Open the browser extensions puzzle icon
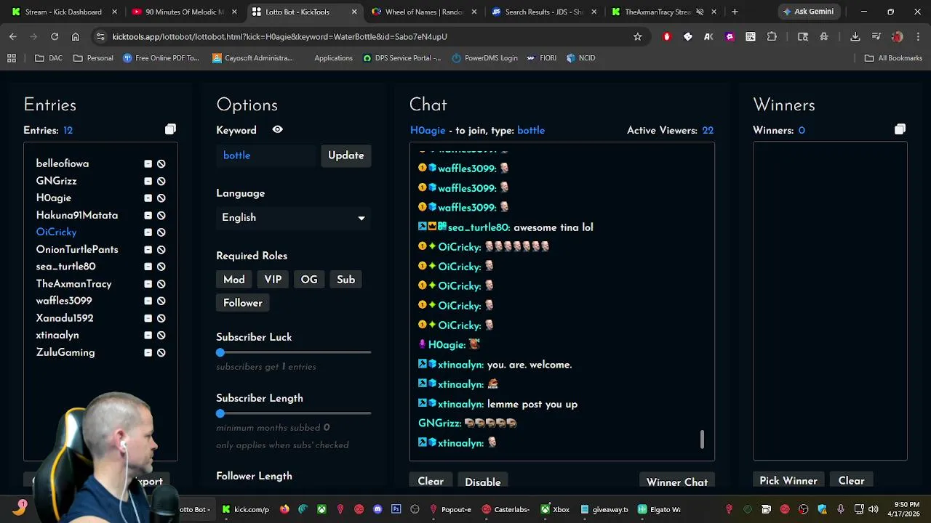Viewport: 931px width, 523px height. (772, 36)
